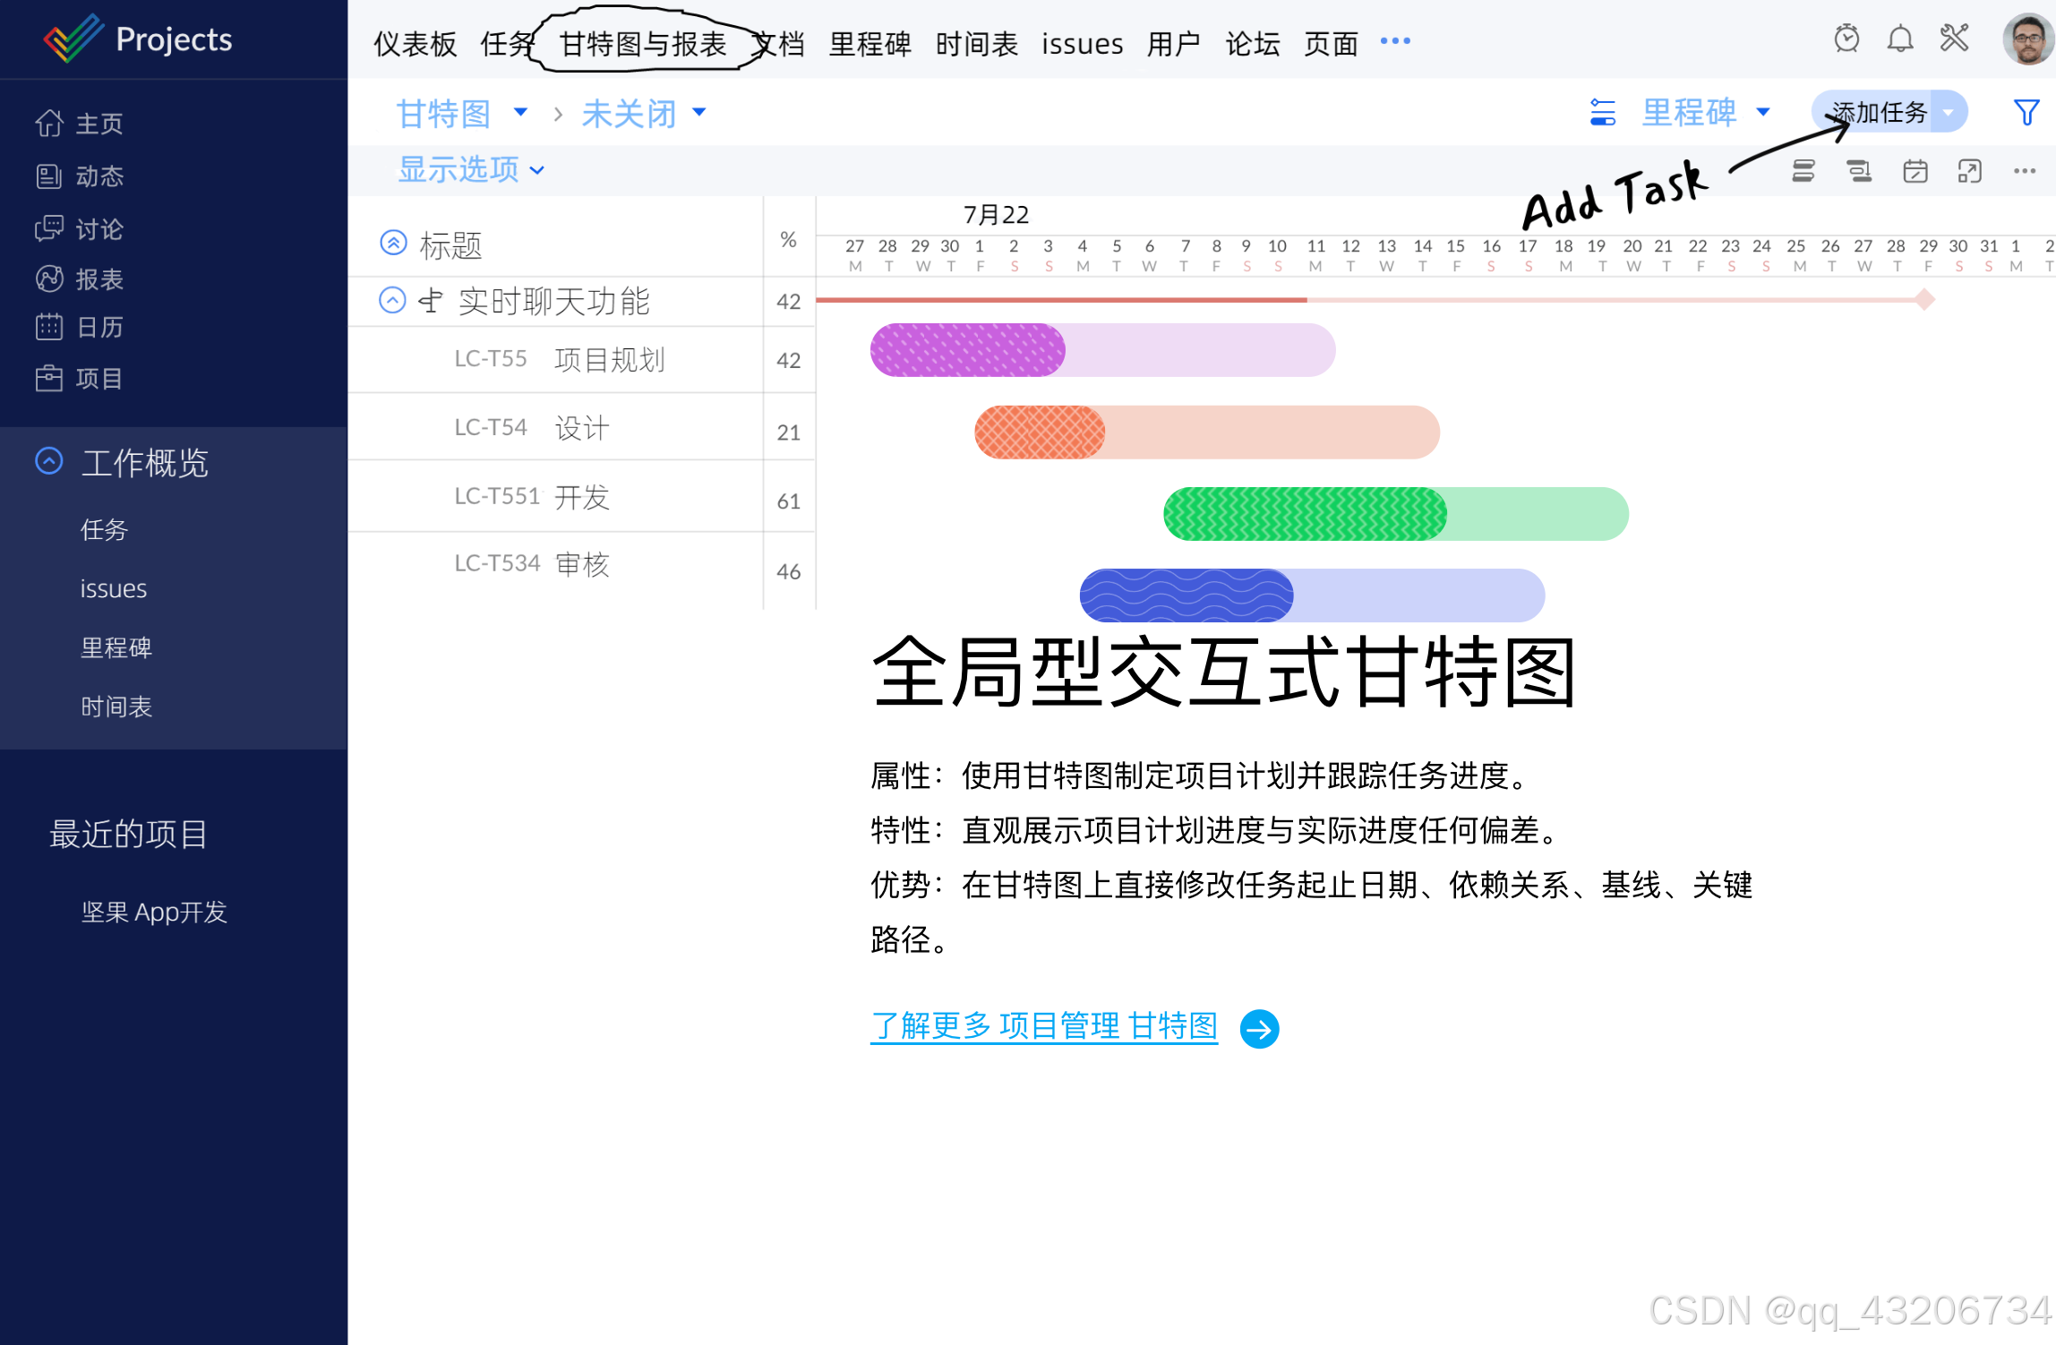The height and width of the screenshot is (1345, 2056).
Task: Click the calendar icon in Gantt toolbar
Action: [x=1915, y=171]
